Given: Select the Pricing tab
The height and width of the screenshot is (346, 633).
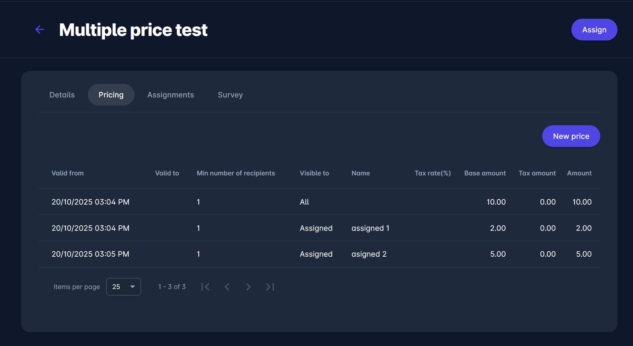Looking at the screenshot, I should click(x=111, y=95).
